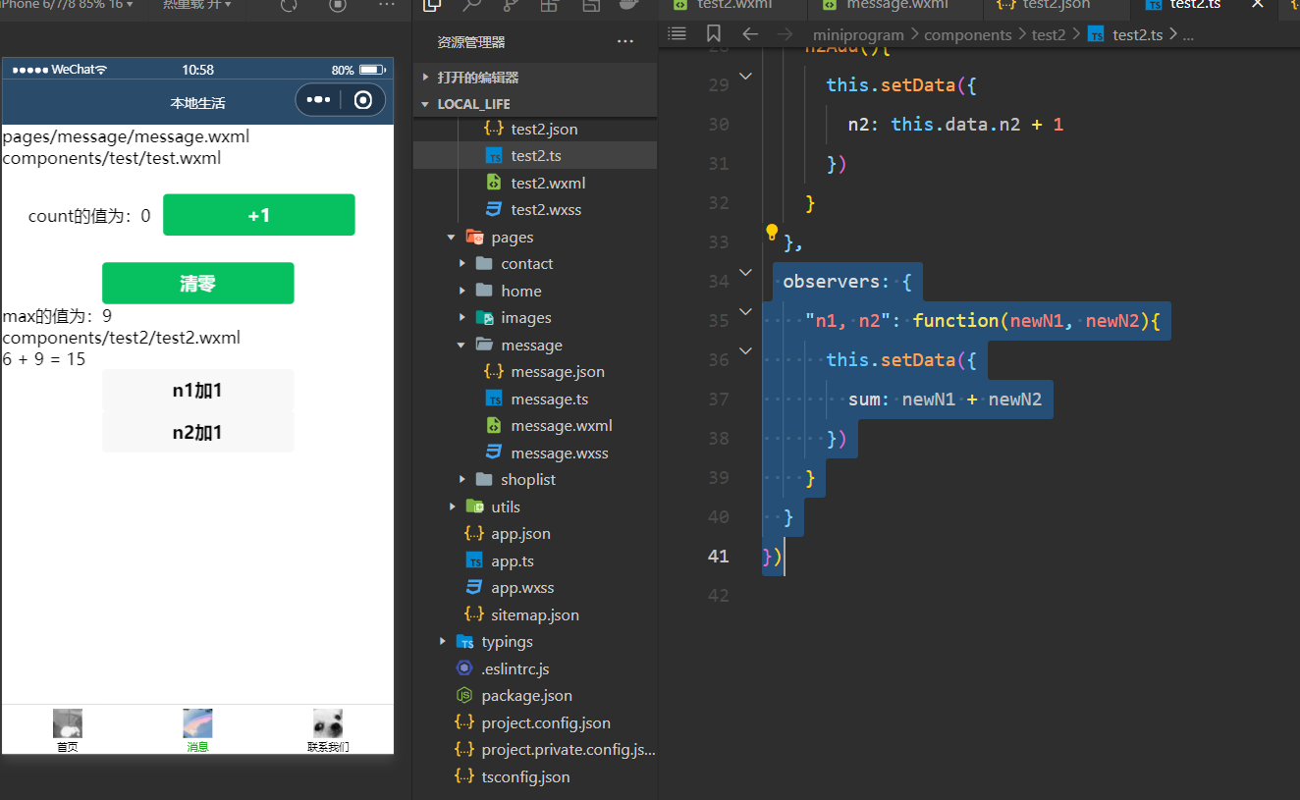Open app.json in the file tree

[520, 534]
